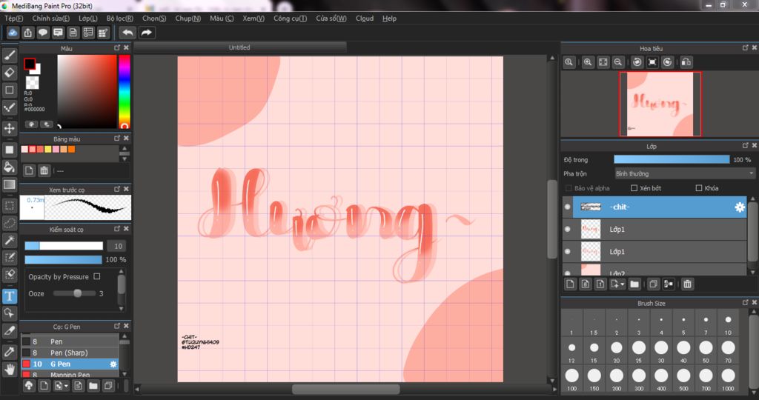Open the Tệp(F) menu
This screenshot has height=400, width=759.
point(13,19)
